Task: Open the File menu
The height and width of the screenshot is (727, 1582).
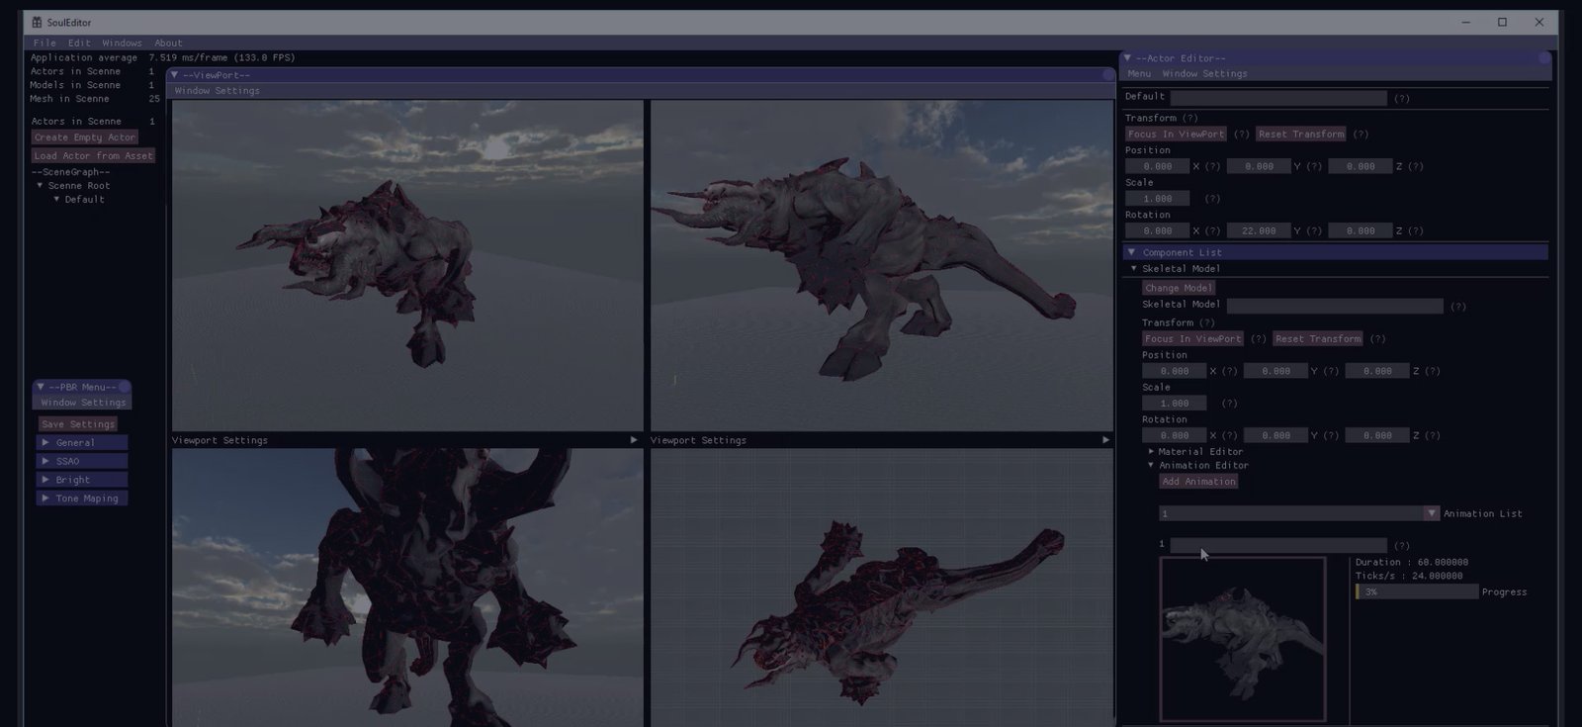Action: [x=44, y=43]
